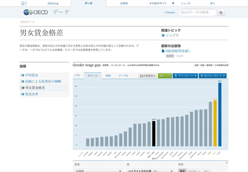Switch to the 地図 map tab
Image resolution: width=248 pixels, height=172 pixels.
pos(108,76)
